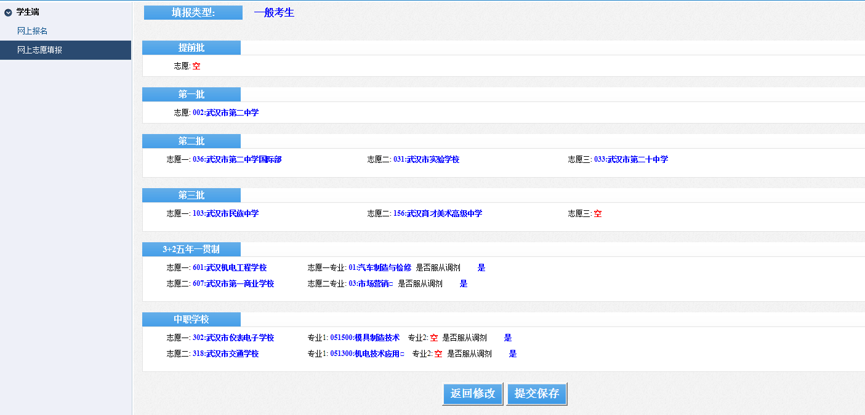The width and height of the screenshot is (865, 415).
Task: Collapse the 学生端 sidebar chevron icon
Action: tap(8, 12)
